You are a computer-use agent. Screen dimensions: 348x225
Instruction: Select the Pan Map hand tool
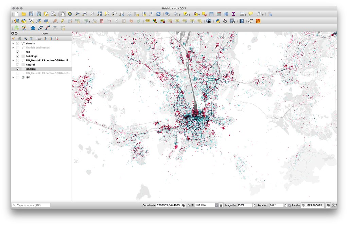[x=63, y=14]
